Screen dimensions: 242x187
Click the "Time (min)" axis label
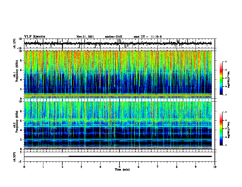click(x=122, y=170)
